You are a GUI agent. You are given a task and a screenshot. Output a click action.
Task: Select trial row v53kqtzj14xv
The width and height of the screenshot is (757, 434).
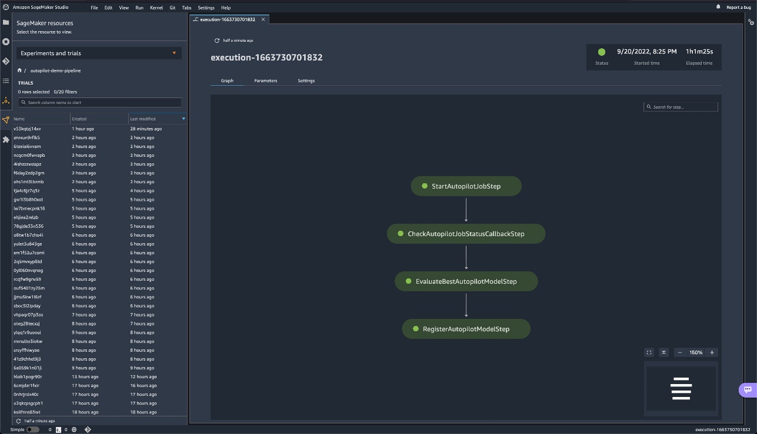(99, 129)
